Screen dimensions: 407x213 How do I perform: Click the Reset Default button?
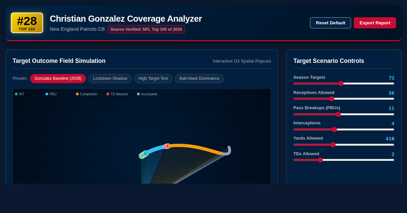coord(330,23)
